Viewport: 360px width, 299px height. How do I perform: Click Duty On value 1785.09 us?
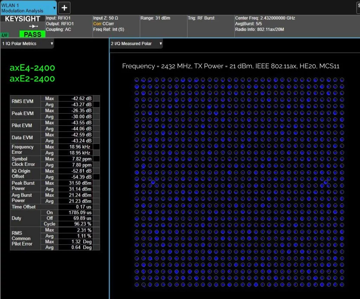click(x=75, y=213)
